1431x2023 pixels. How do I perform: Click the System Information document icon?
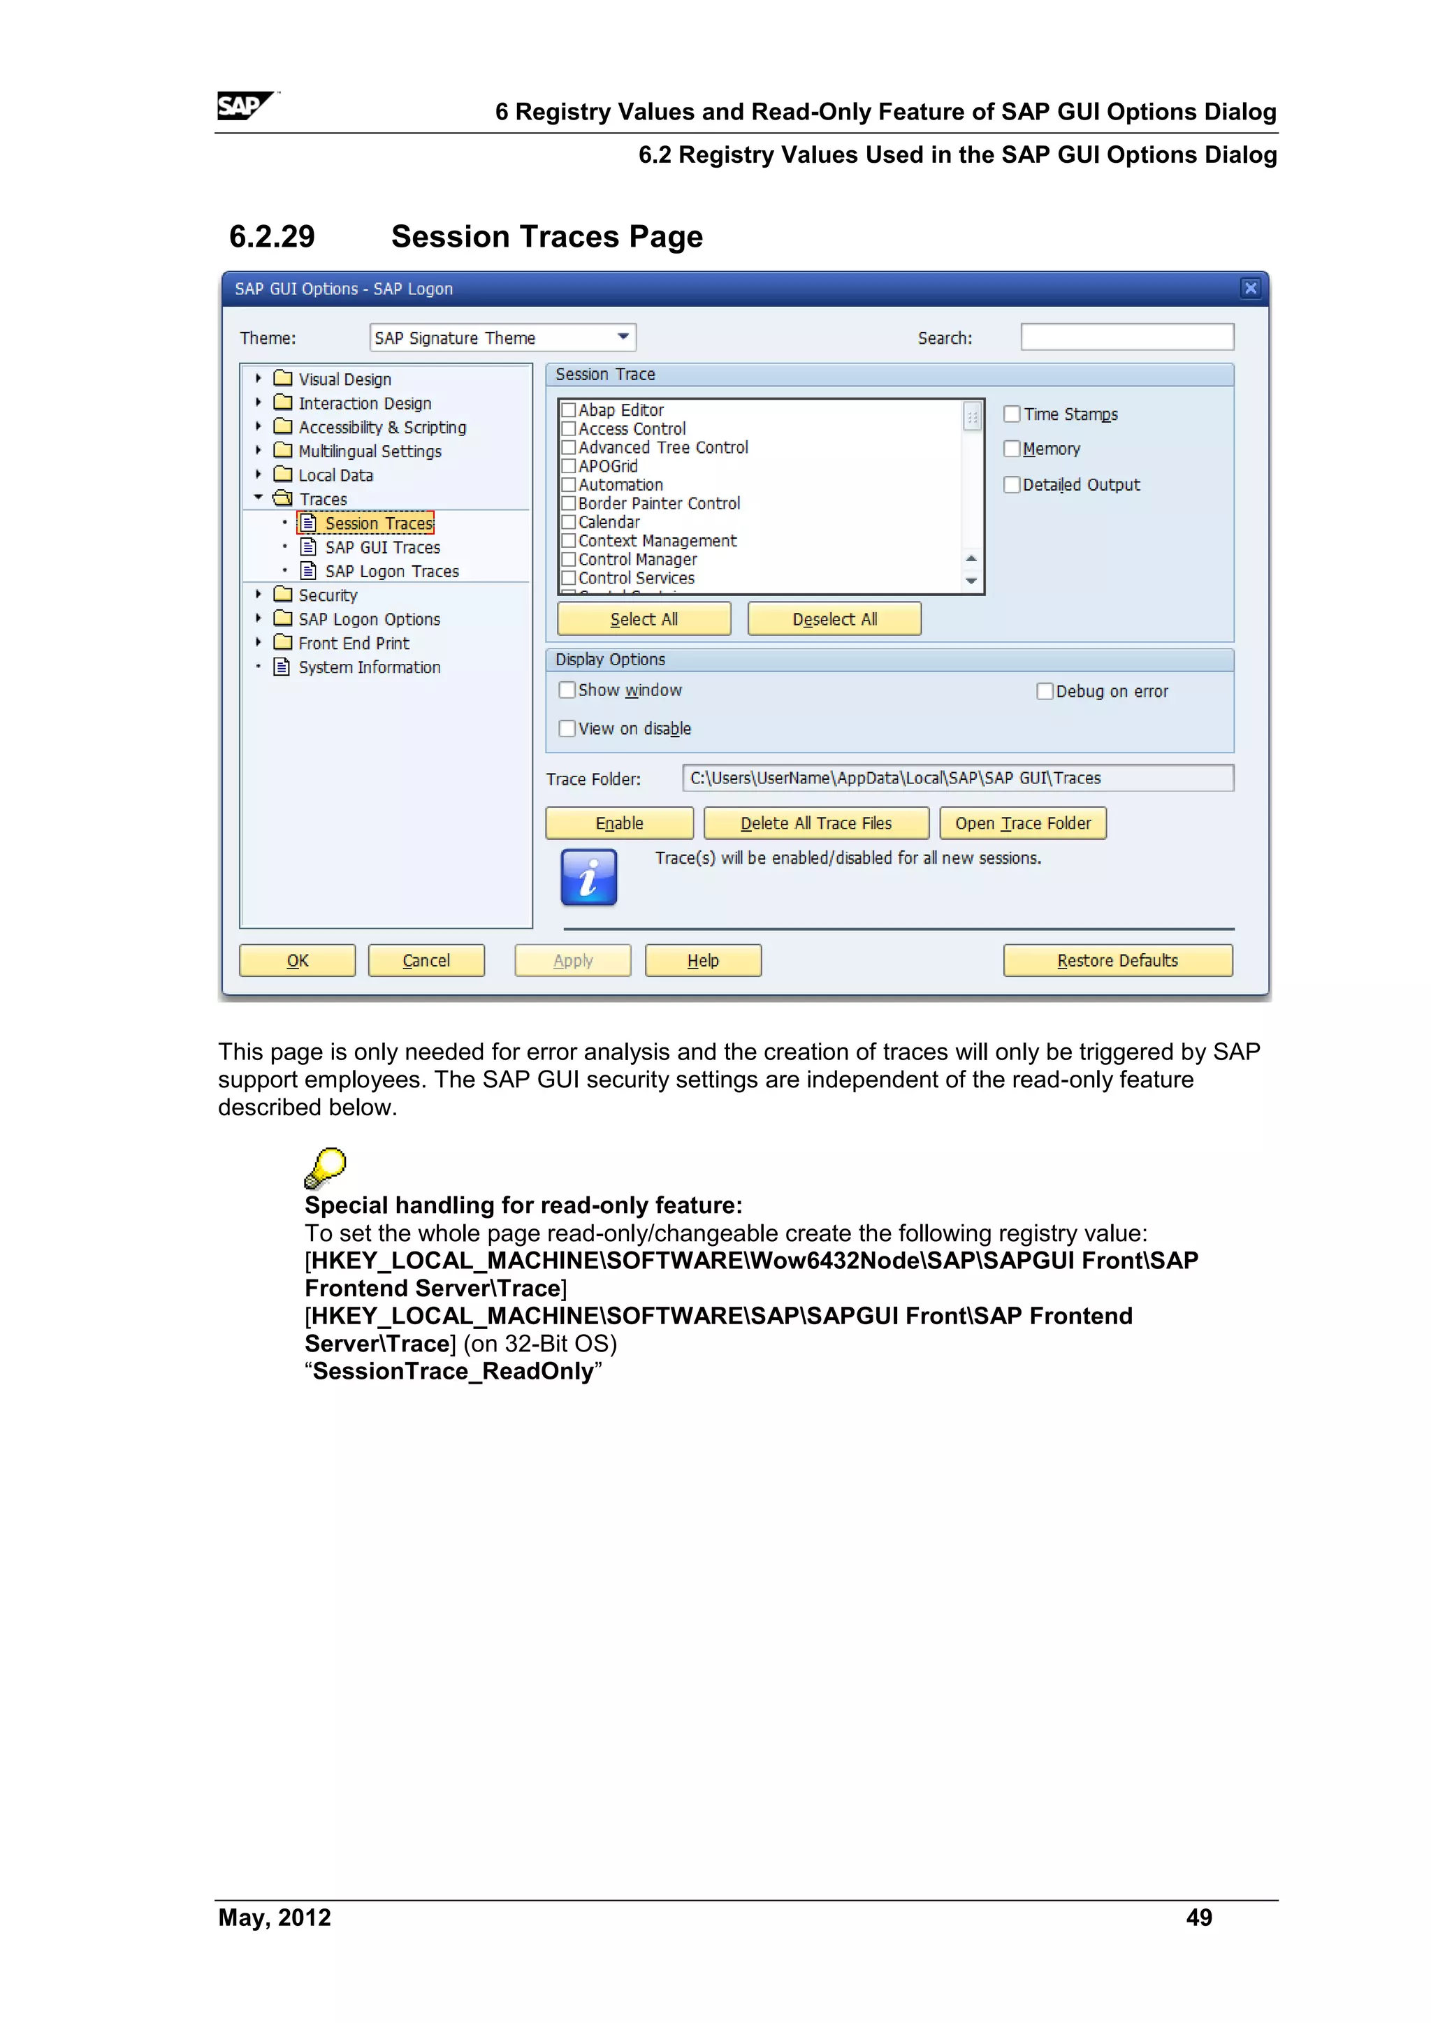282,666
